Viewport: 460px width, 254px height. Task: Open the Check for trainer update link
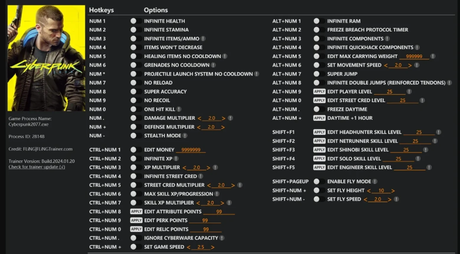click(37, 167)
